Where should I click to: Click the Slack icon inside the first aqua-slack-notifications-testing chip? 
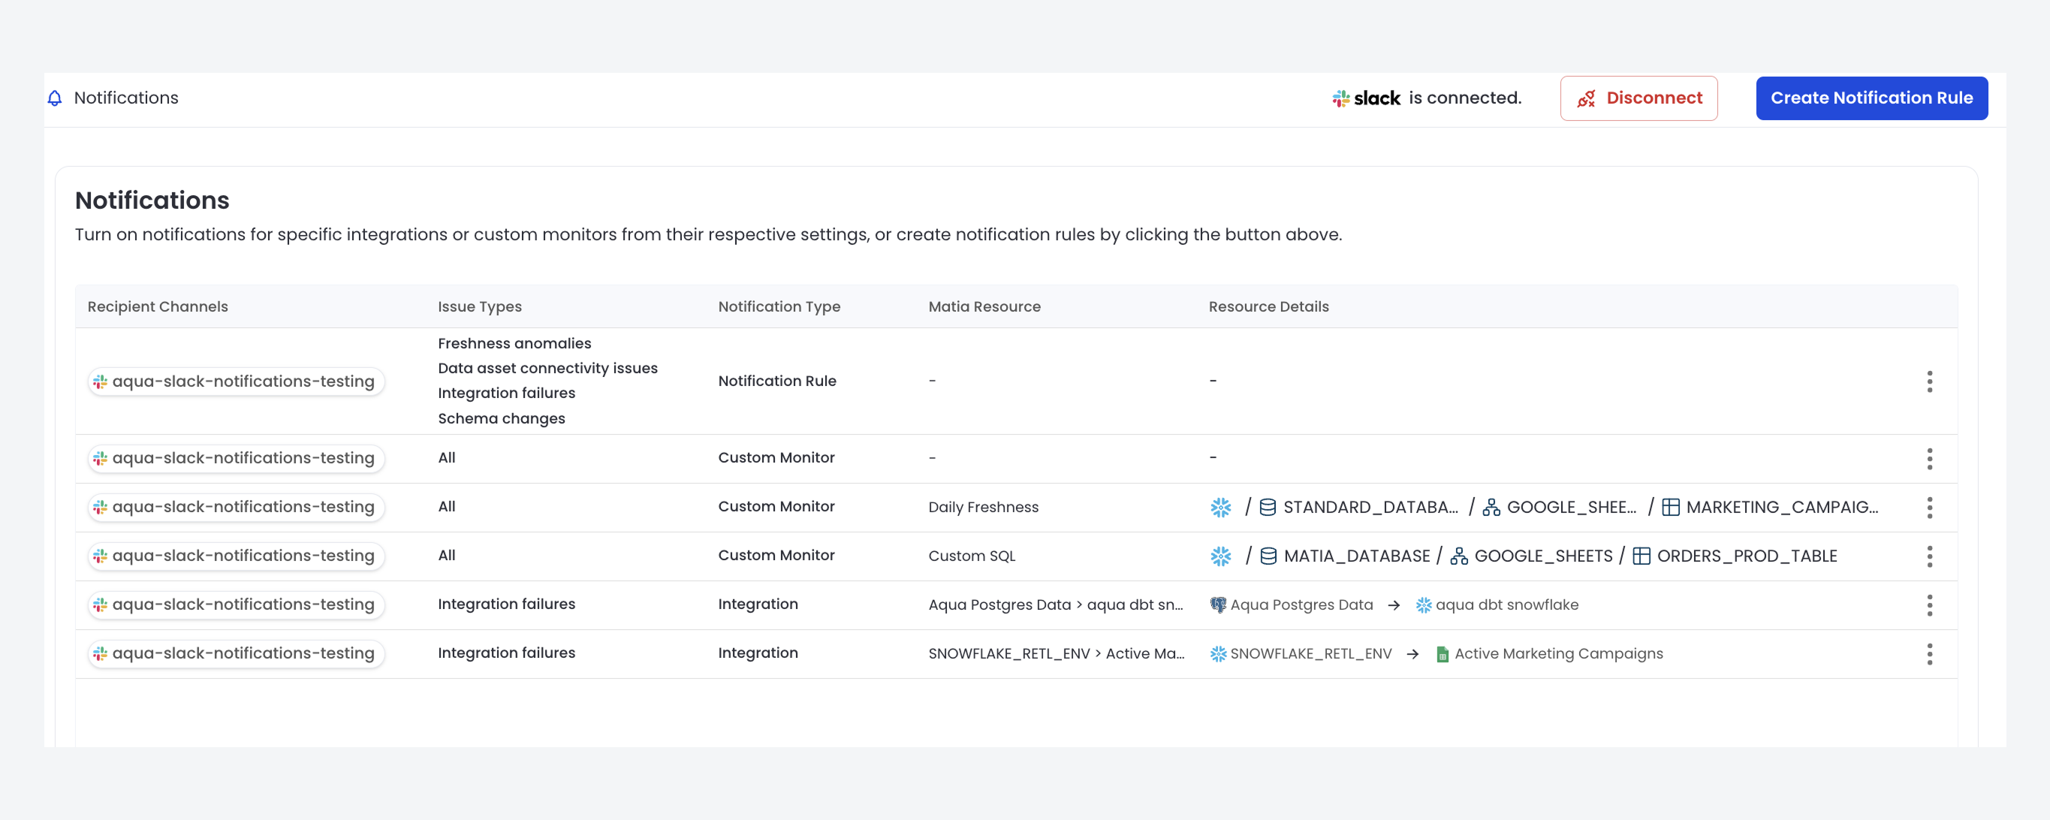pyautogui.click(x=101, y=381)
